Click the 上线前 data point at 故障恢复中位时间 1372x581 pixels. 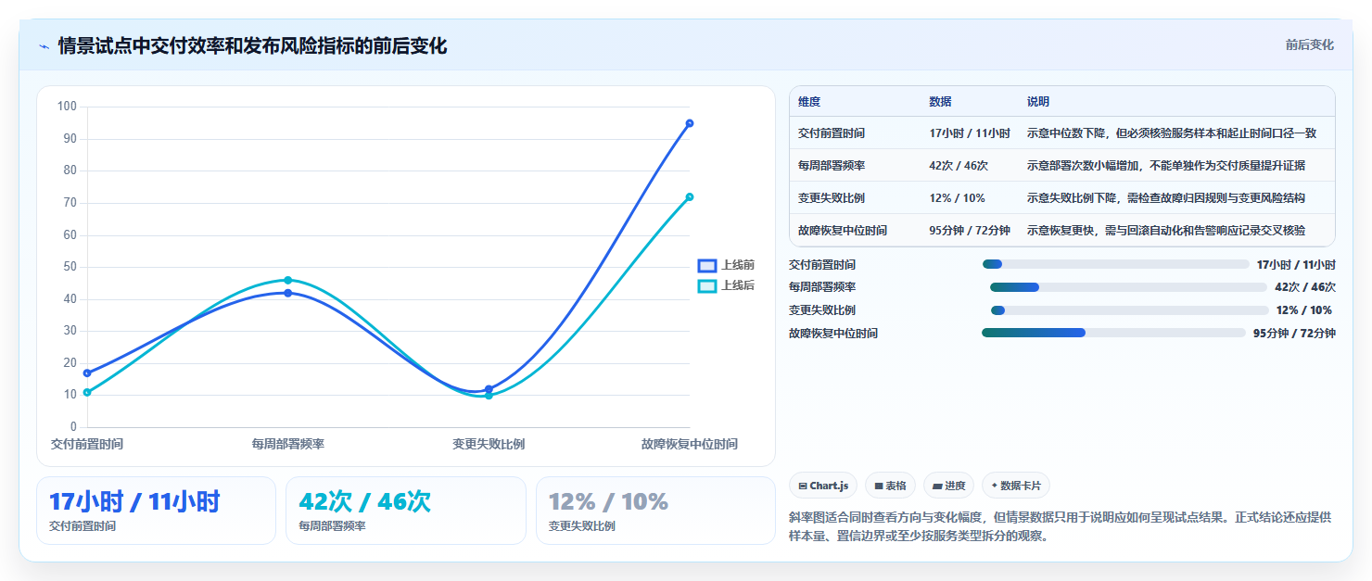690,123
